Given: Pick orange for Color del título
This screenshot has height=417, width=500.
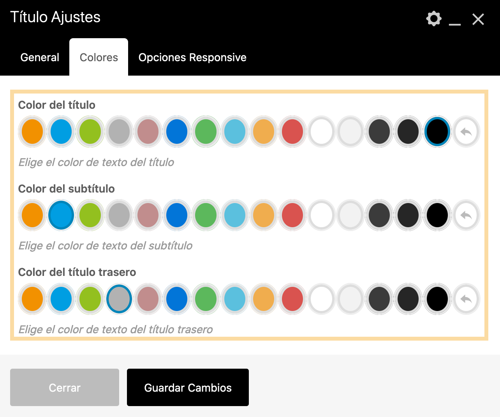Looking at the screenshot, I should tap(32, 132).
